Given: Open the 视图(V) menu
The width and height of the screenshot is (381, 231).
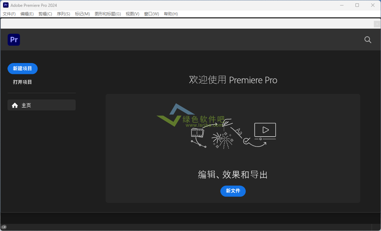Looking at the screenshot, I should tap(133, 14).
